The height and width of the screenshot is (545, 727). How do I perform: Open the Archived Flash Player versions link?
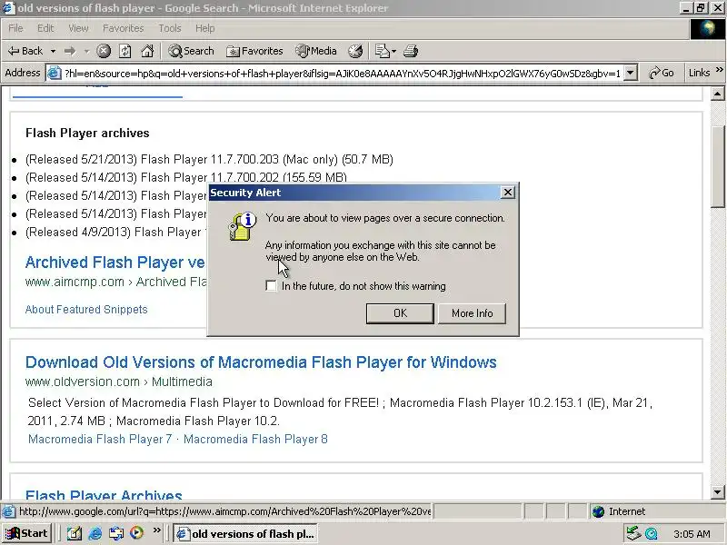click(x=115, y=263)
